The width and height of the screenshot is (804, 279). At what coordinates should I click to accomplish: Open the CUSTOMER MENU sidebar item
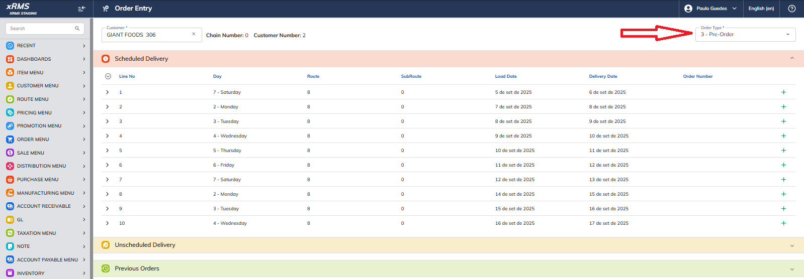[45, 86]
